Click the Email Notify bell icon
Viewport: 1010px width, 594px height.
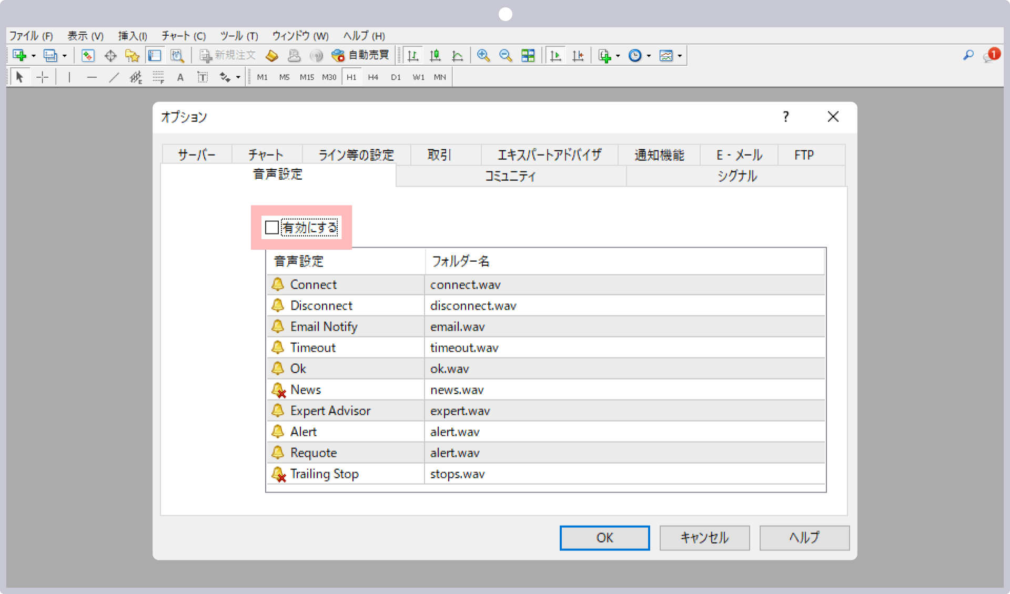tap(277, 326)
